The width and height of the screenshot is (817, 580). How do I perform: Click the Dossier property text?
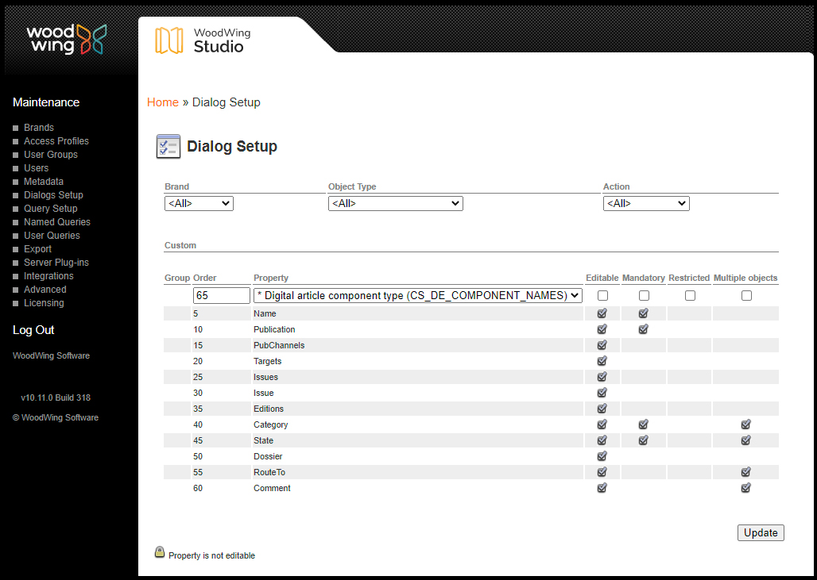tap(268, 456)
